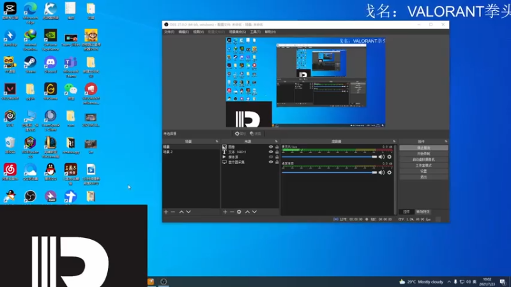This screenshot has width=511, height=287.
Task: Pop out the Scenes dock with its header icon
Action: tap(217, 142)
